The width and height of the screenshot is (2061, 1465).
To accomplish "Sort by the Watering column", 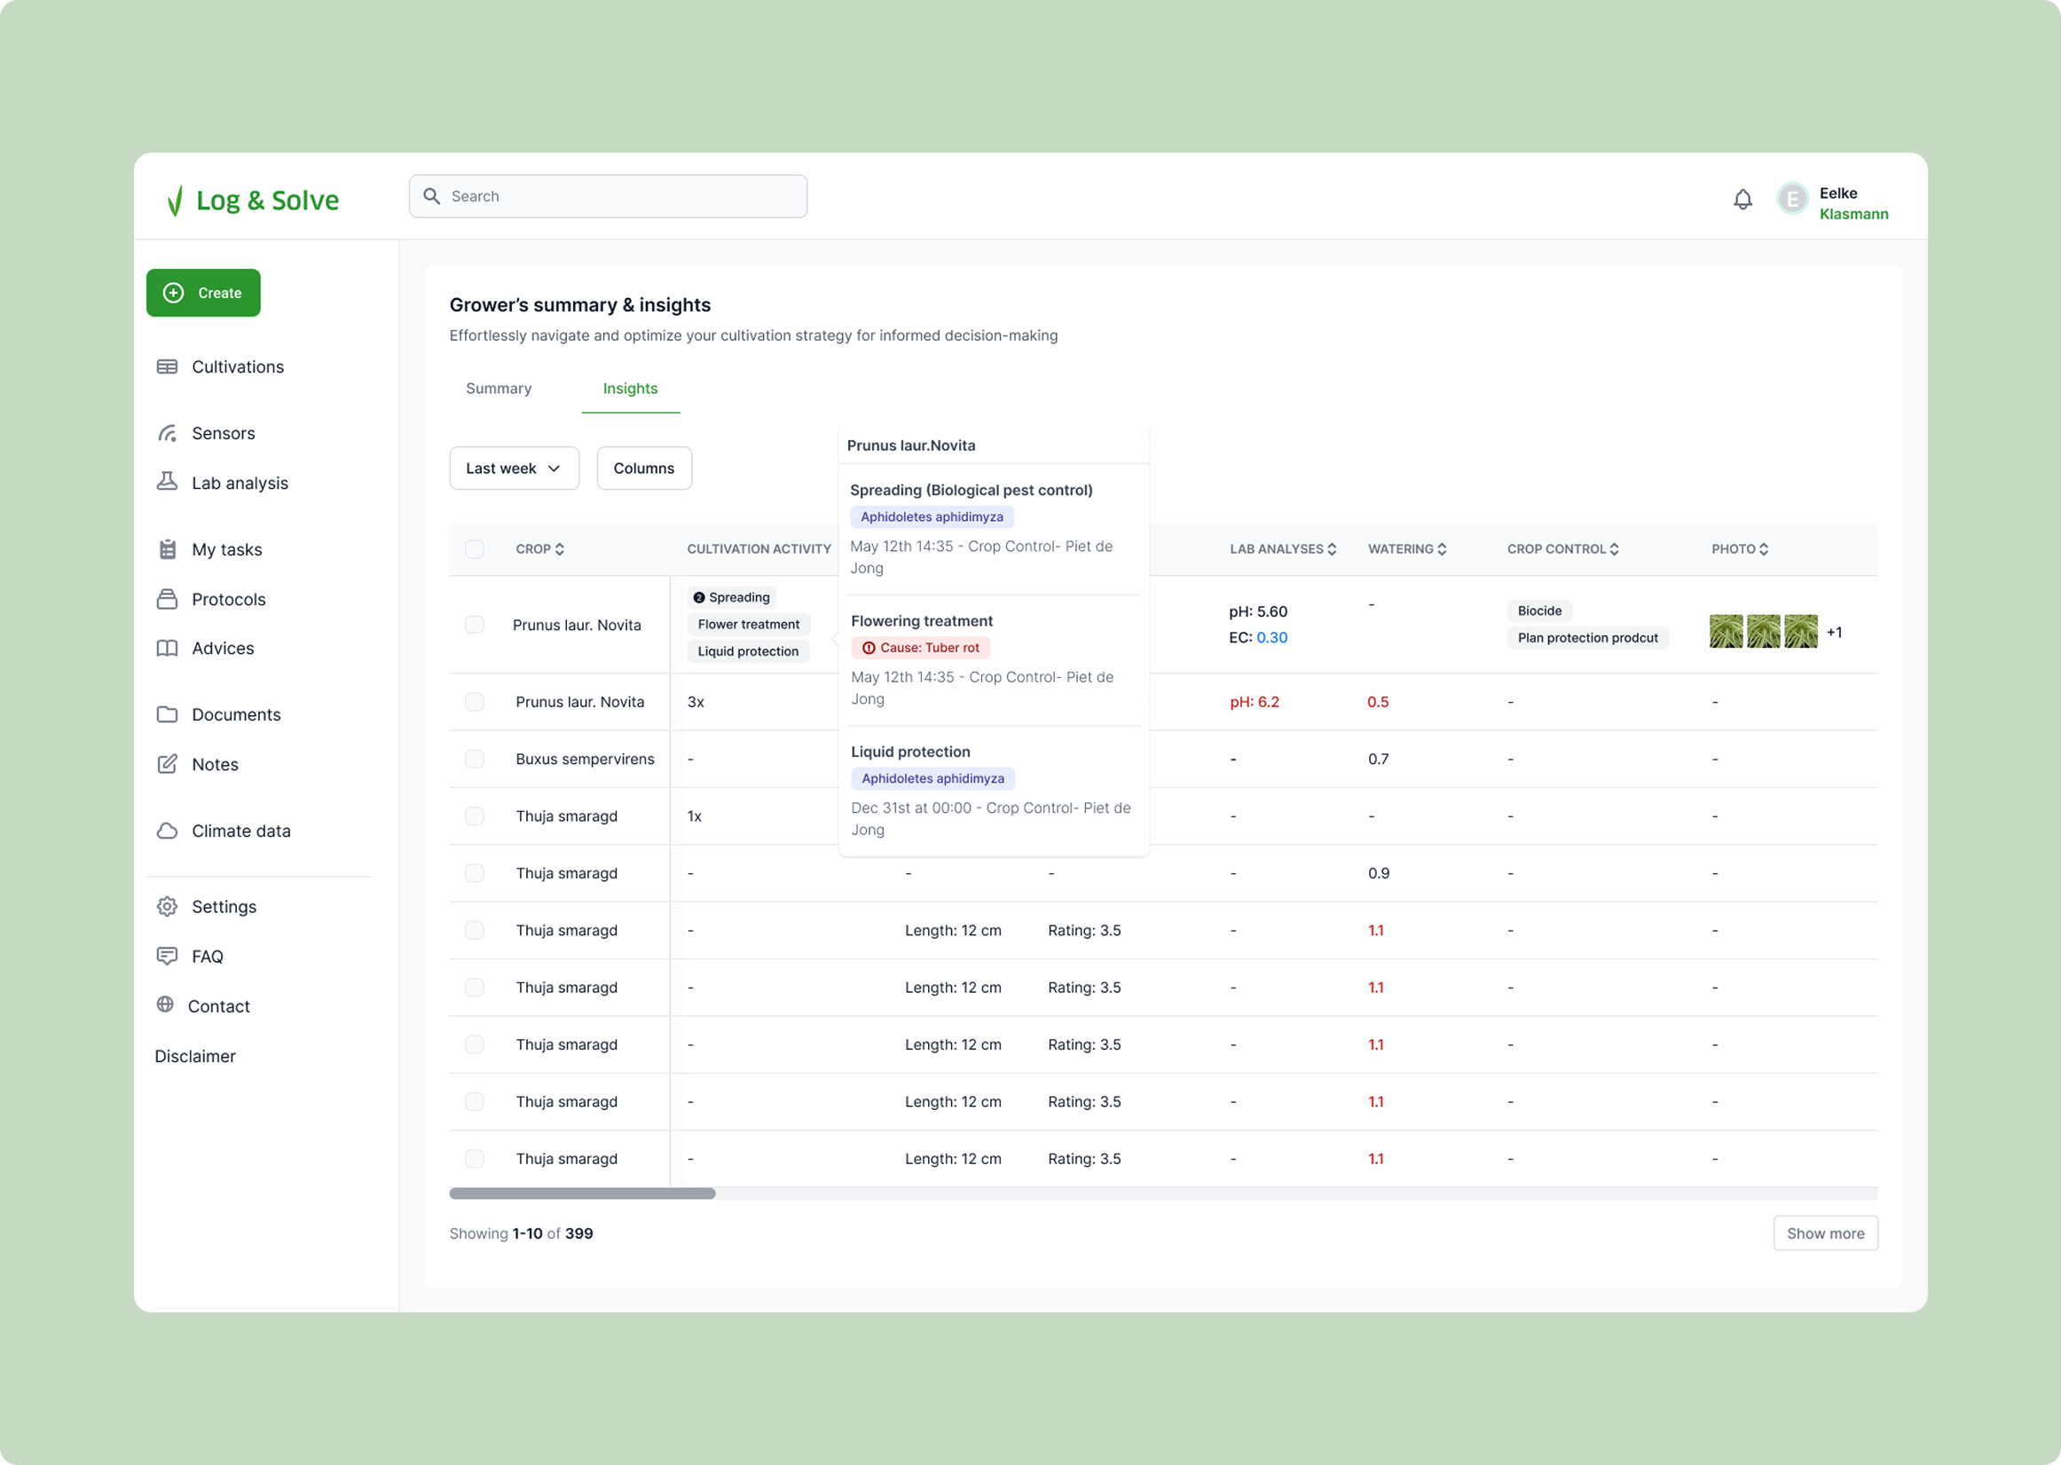I will [1407, 549].
